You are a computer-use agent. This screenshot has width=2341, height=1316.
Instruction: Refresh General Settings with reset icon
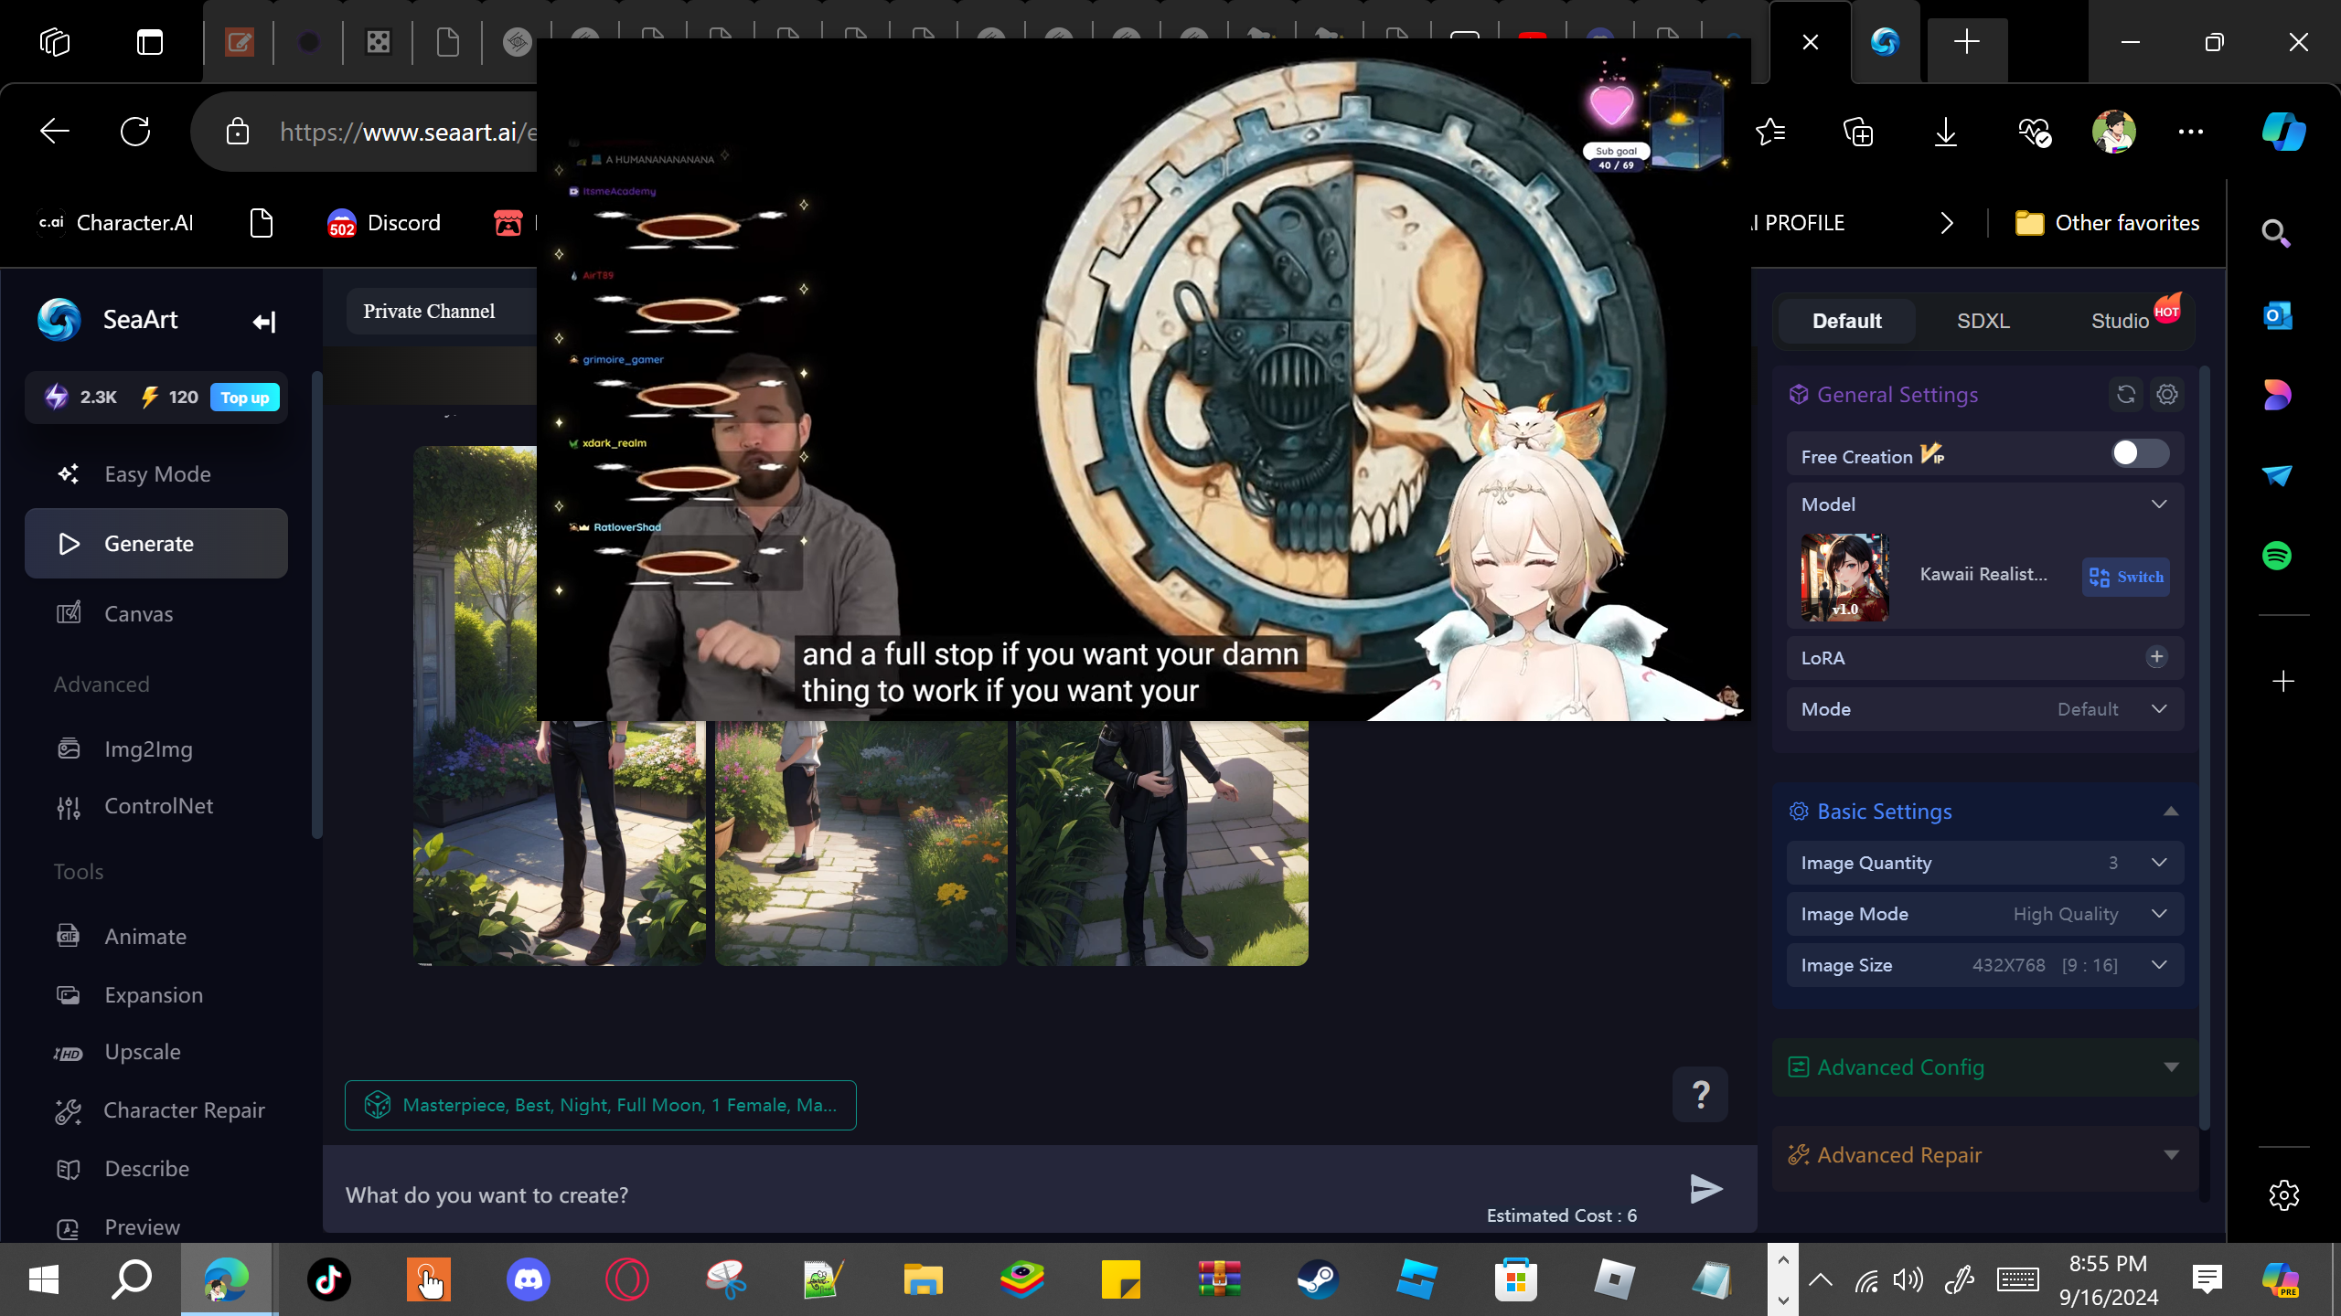(2126, 394)
